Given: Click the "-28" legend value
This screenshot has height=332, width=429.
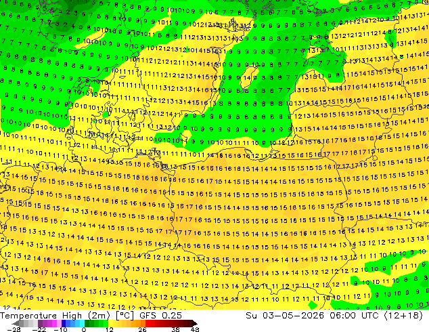Looking at the screenshot, I should pyautogui.click(x=14, y=329).
